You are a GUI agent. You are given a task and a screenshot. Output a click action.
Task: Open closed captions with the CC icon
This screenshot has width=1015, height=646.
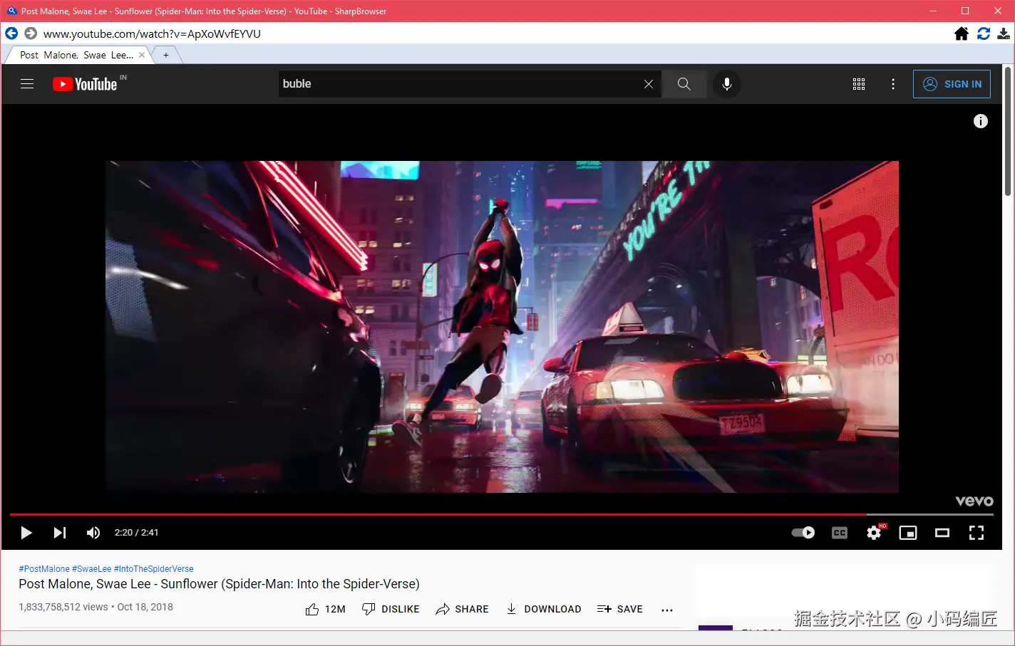[839, 532]
